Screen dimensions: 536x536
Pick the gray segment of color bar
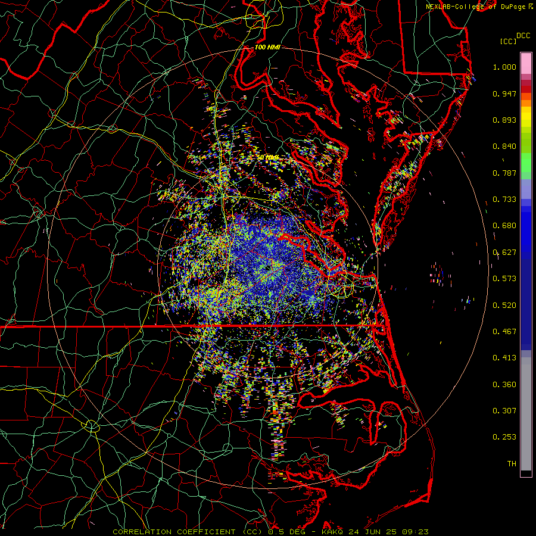tap(526, 414)
